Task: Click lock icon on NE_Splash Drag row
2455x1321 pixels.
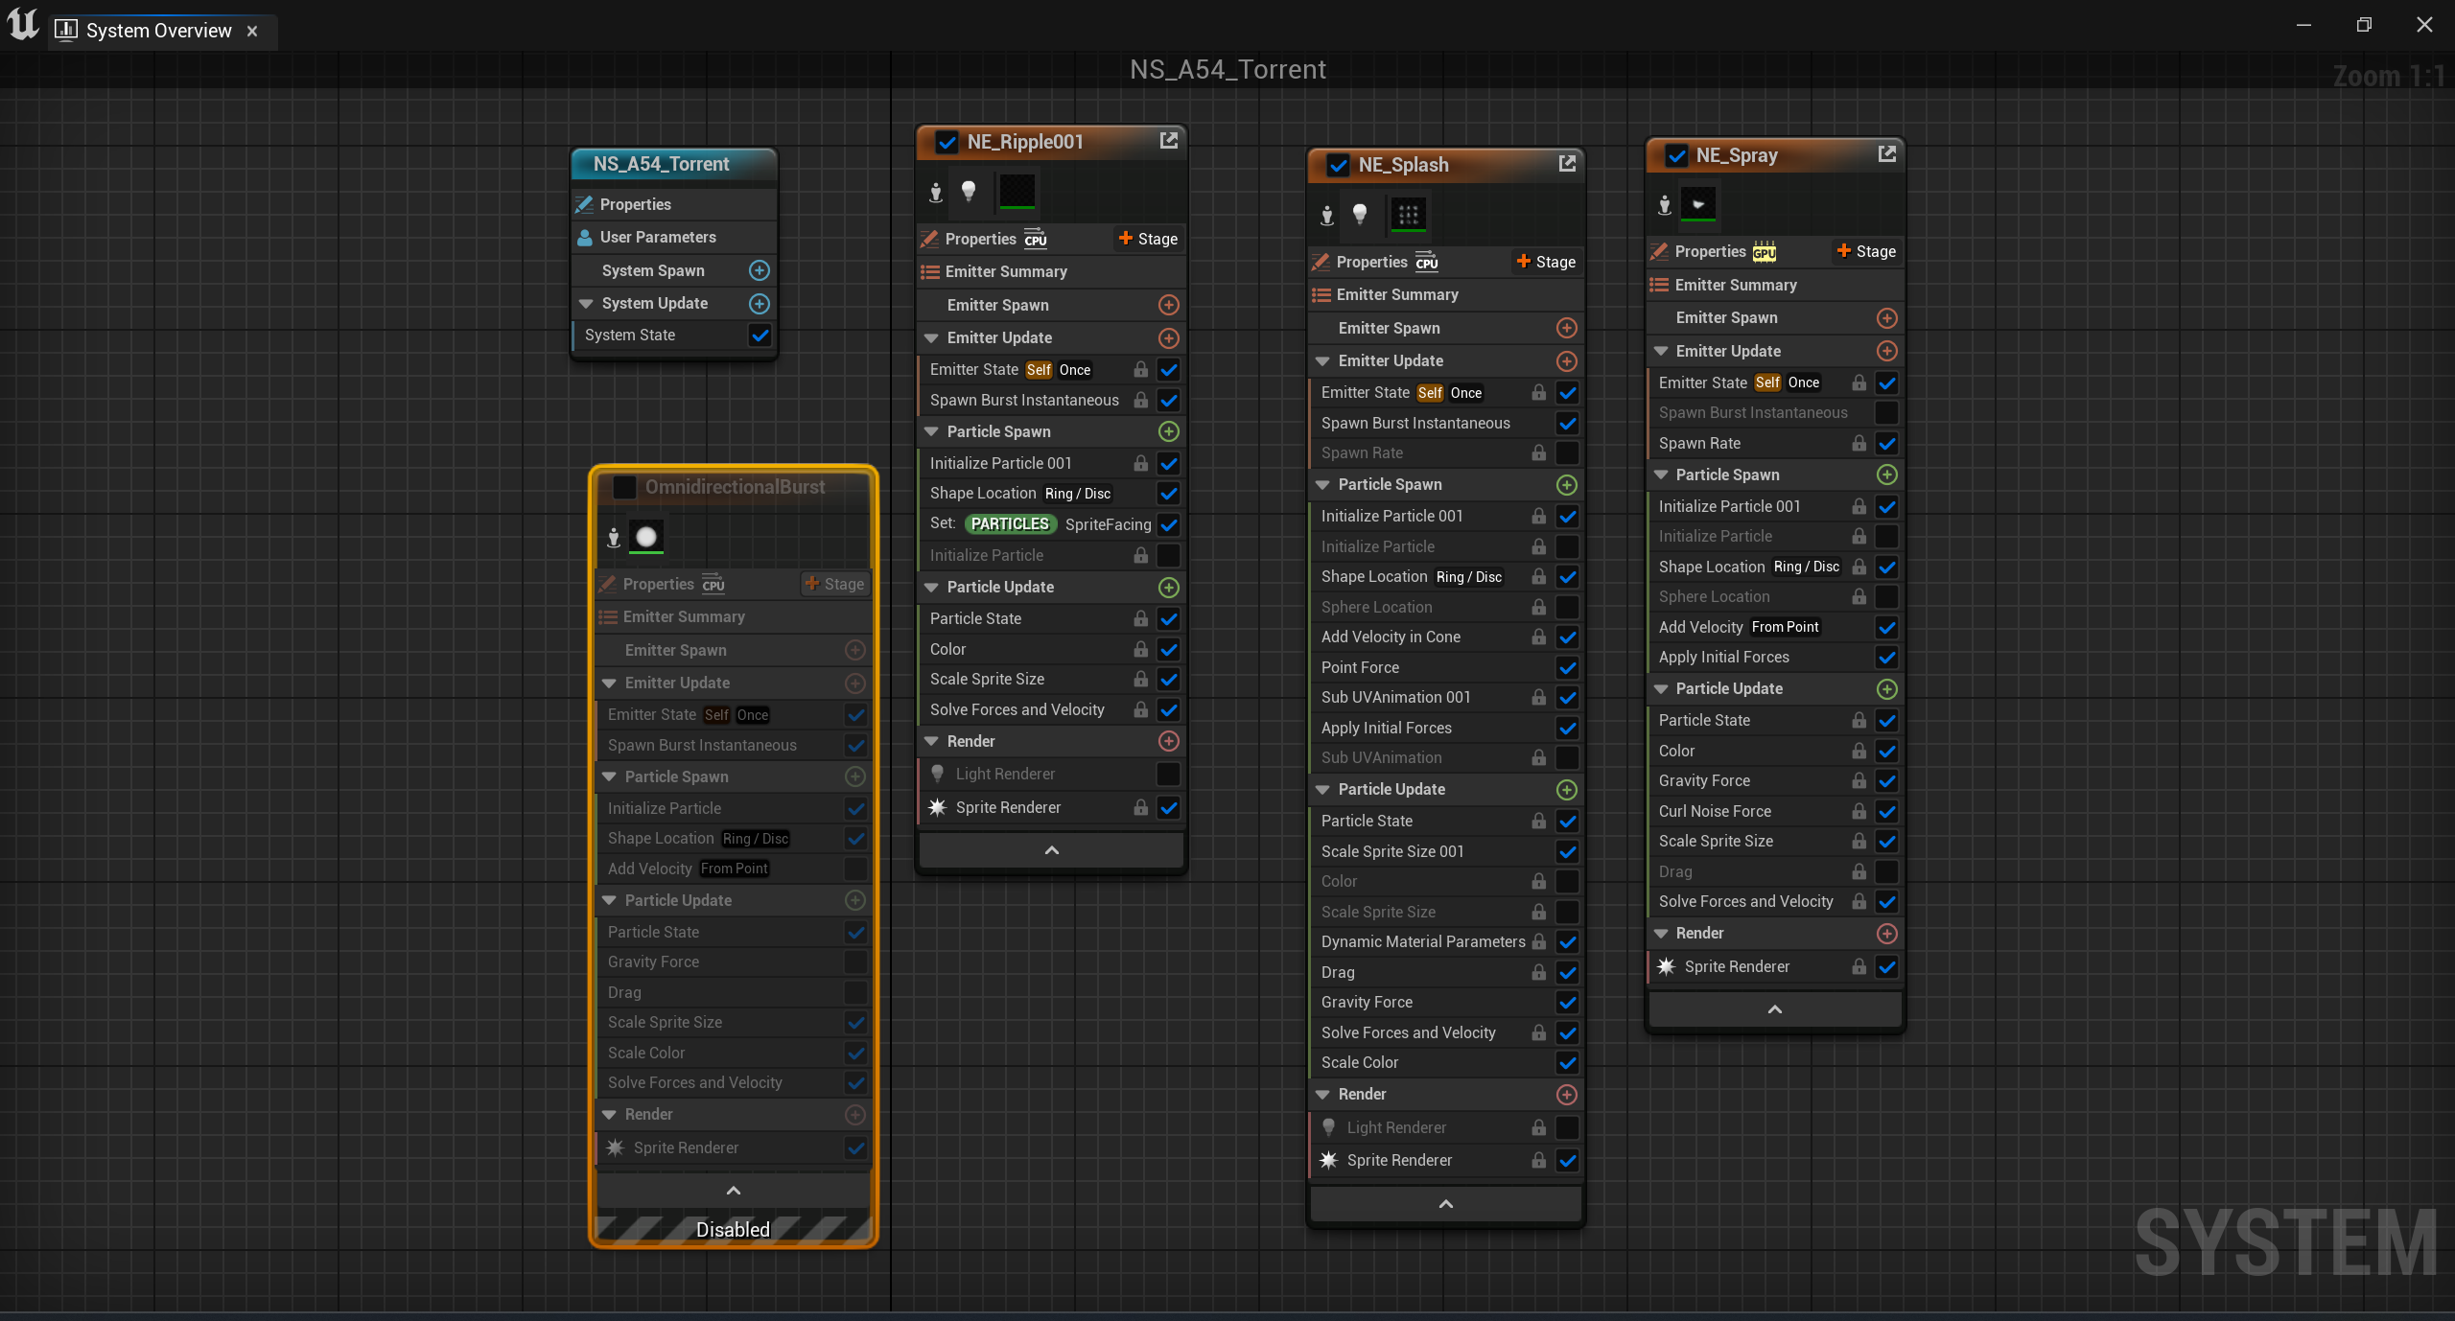Action: point(1538,972)
